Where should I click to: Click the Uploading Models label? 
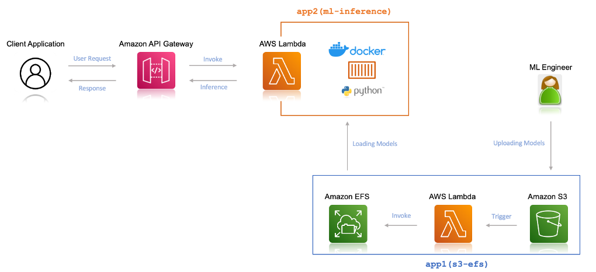click(x=519, y=143)
